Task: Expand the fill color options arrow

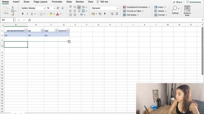Action: (x=54, y=14)
